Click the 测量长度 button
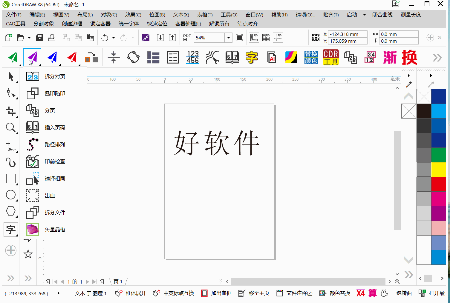The image size is (450, 303). tap(411, 15)
